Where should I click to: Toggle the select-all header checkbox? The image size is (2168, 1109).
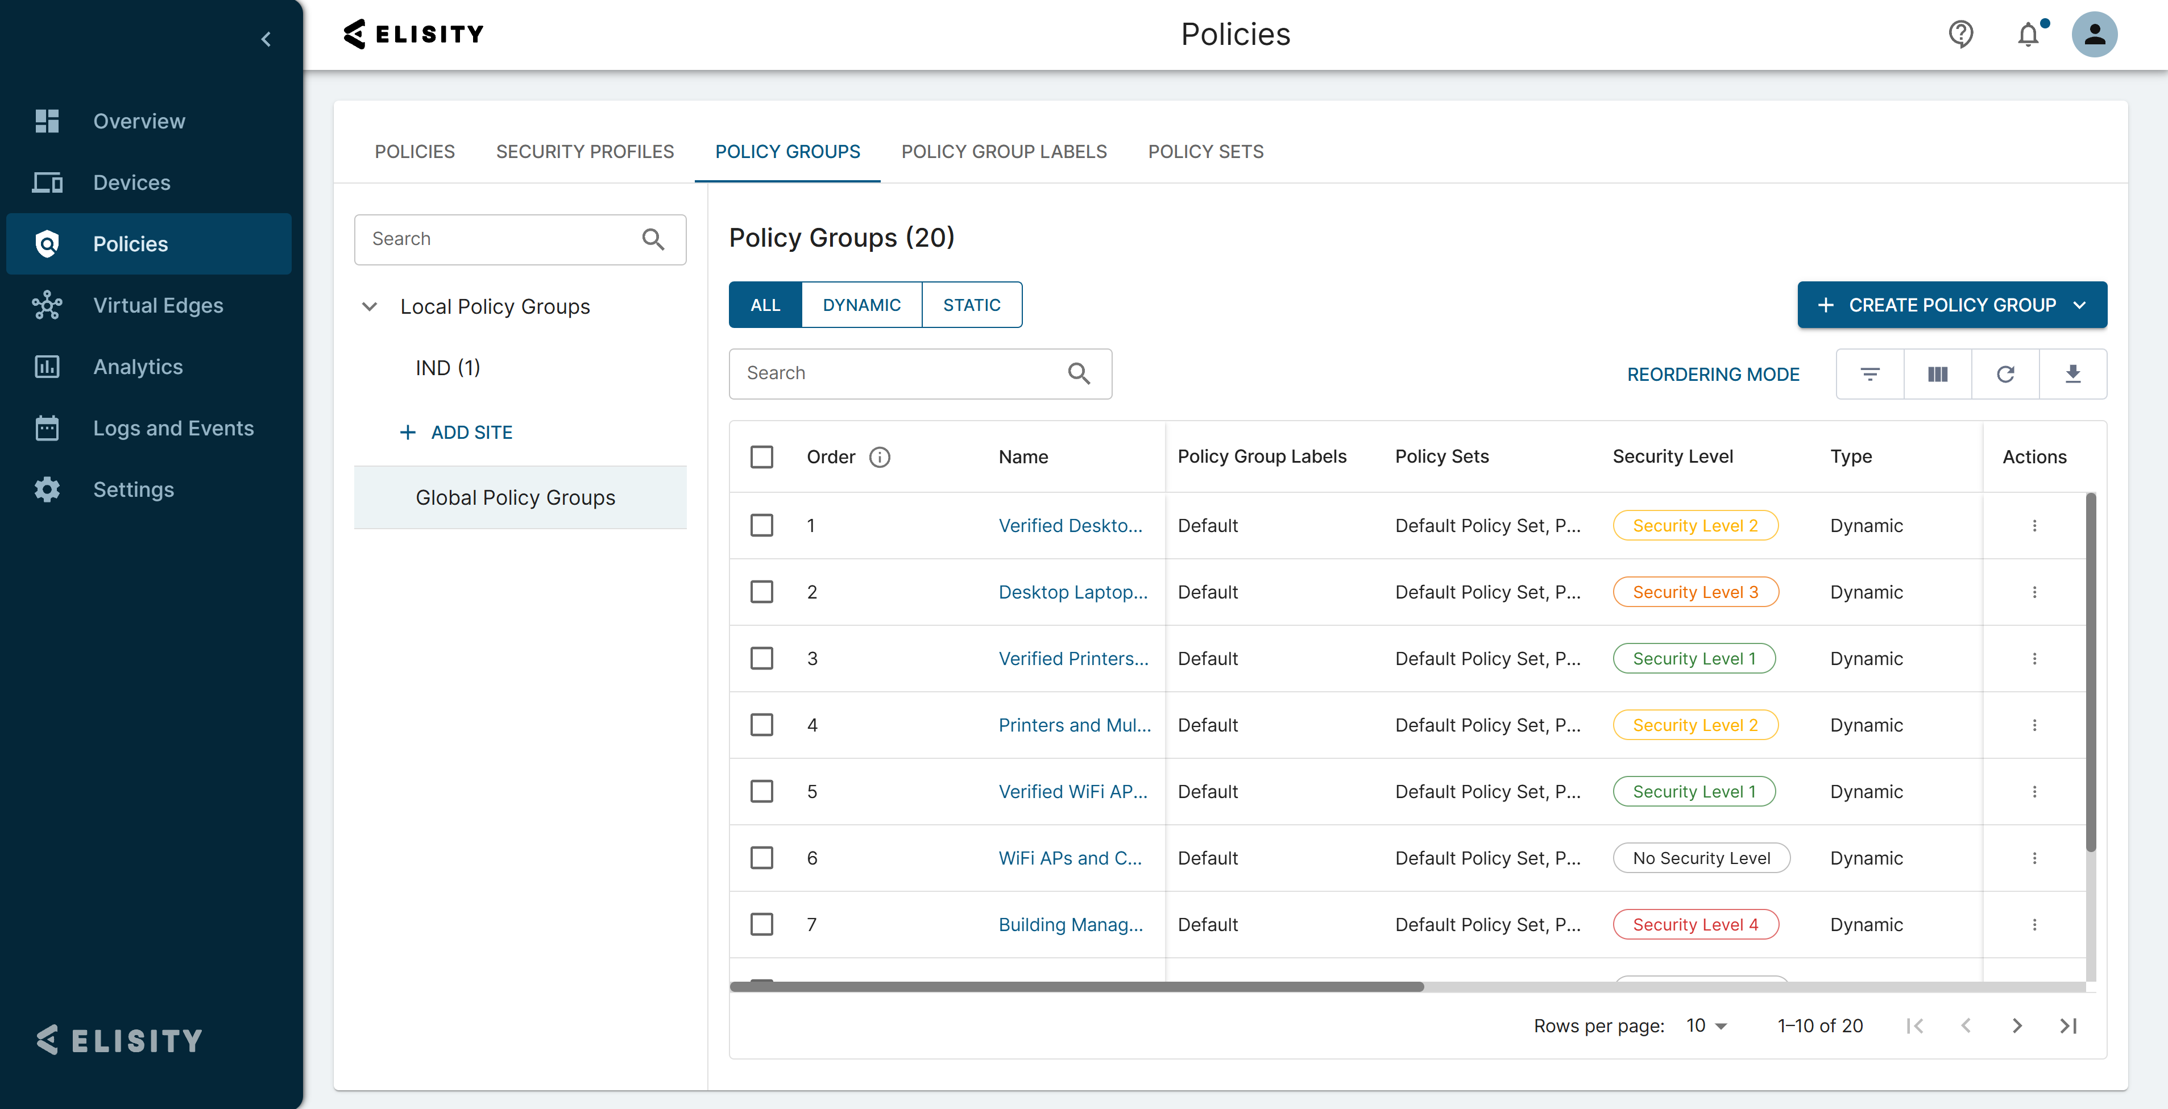point(762,457)
